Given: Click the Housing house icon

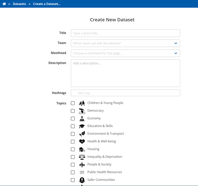Looking at the screenshot, I should tap(82, 149).
